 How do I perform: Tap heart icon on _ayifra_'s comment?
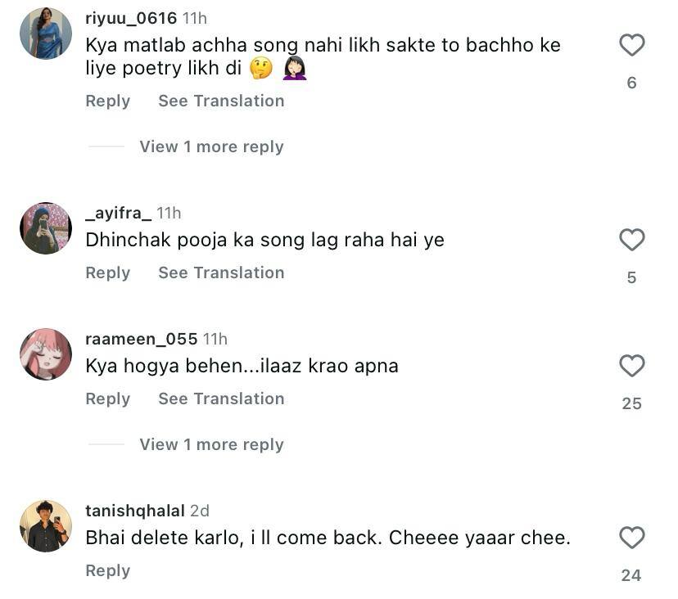pos(631,240)
